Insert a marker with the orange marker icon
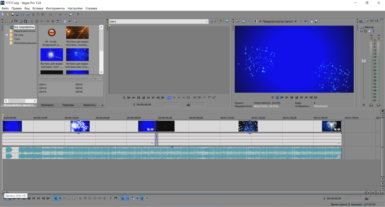The width and height of the screenshot is (385, 207). (111, 198)
